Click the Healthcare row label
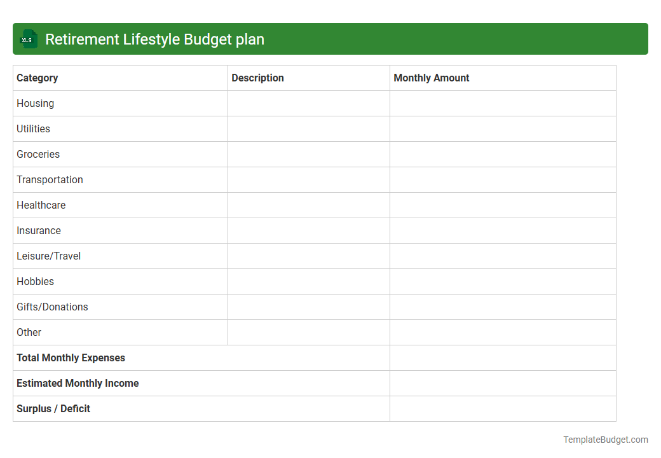This screenshot has height=458, width=661. (41, 205)
